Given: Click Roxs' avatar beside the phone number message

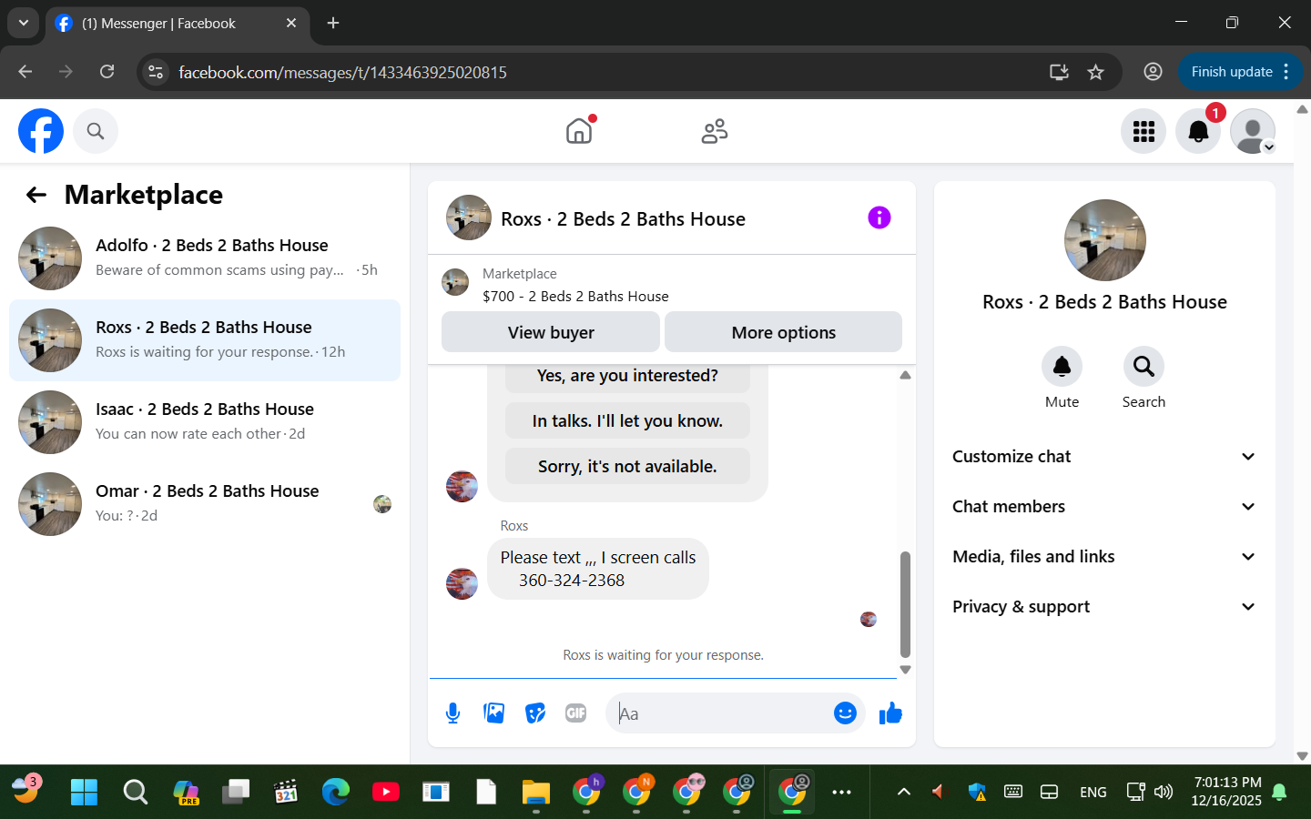Looking at the screenshot, I should tap(462, 583).
